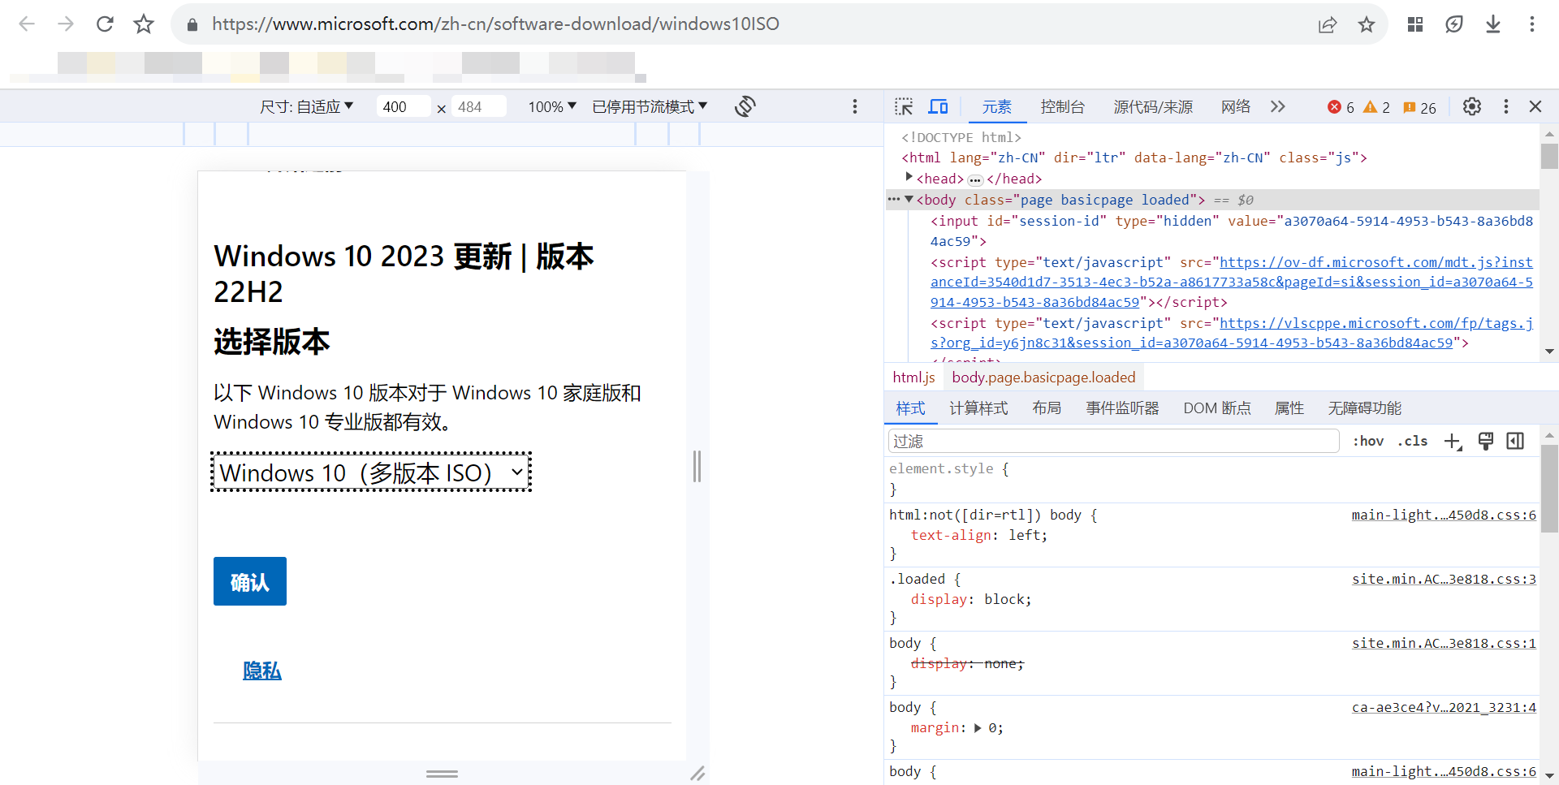Screen dimensions: 1559x785
Task: Select the 事件监听器 pane tab
Action: 1123,408
